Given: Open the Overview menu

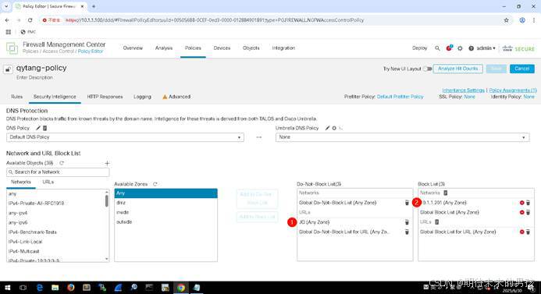Looking at the screenshot, I should point(133,48).
